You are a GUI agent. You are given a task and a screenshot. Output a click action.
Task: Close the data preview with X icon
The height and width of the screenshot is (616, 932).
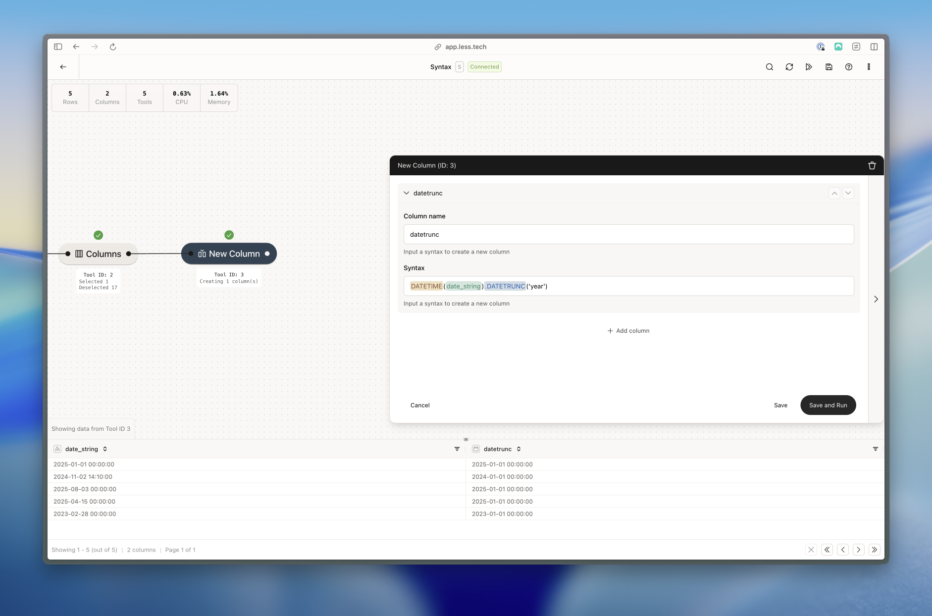pyautogui.click(x=811, y=550)
